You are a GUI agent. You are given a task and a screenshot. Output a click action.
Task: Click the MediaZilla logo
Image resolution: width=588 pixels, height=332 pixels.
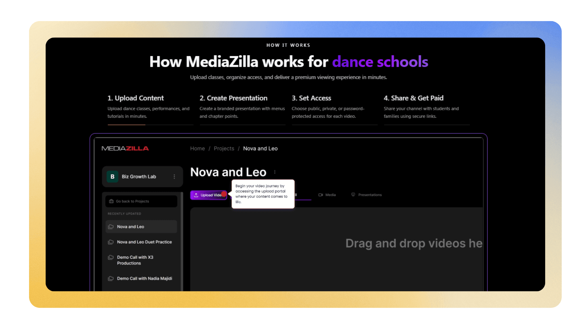125,148
